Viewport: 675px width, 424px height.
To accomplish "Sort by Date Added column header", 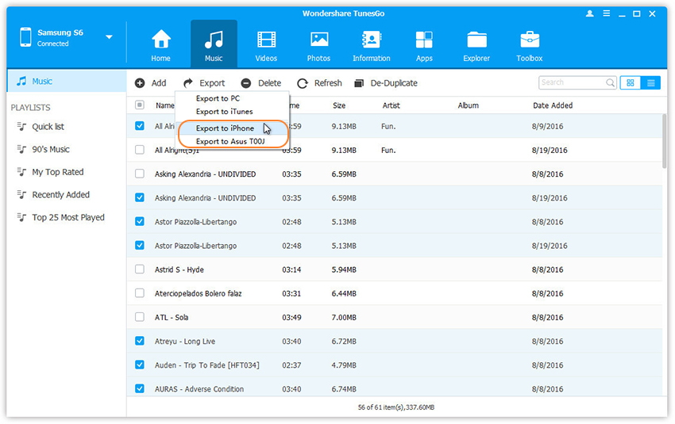I will point(553,105).
